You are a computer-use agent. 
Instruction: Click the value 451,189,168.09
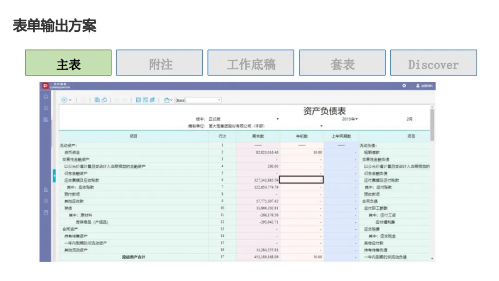point(266,257)
